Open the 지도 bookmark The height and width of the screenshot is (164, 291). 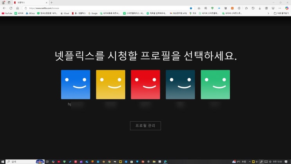[193, 13]
